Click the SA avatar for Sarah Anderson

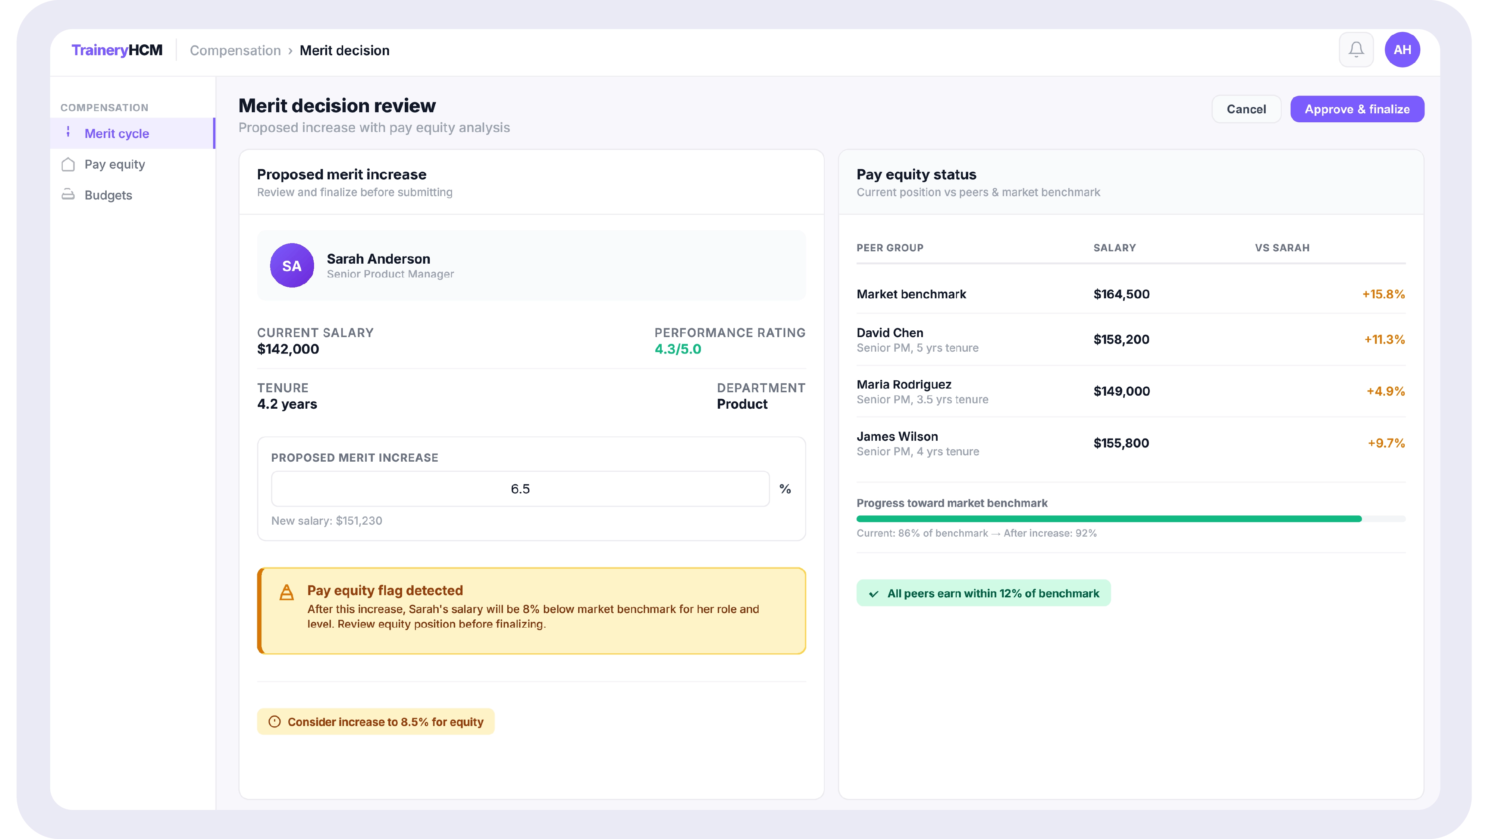click(292, 265)
